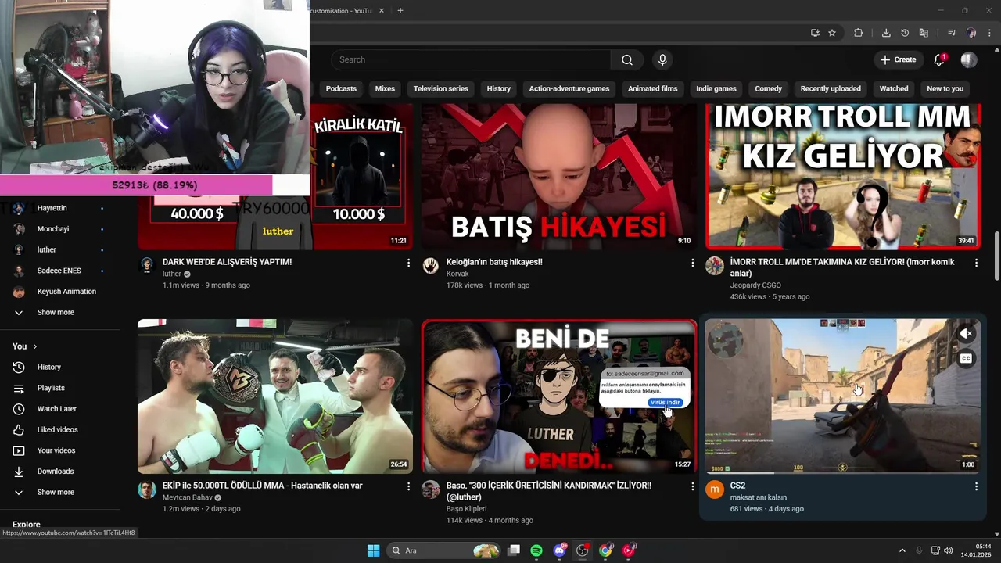Open Spotify from the taskbar

point(536,550)
